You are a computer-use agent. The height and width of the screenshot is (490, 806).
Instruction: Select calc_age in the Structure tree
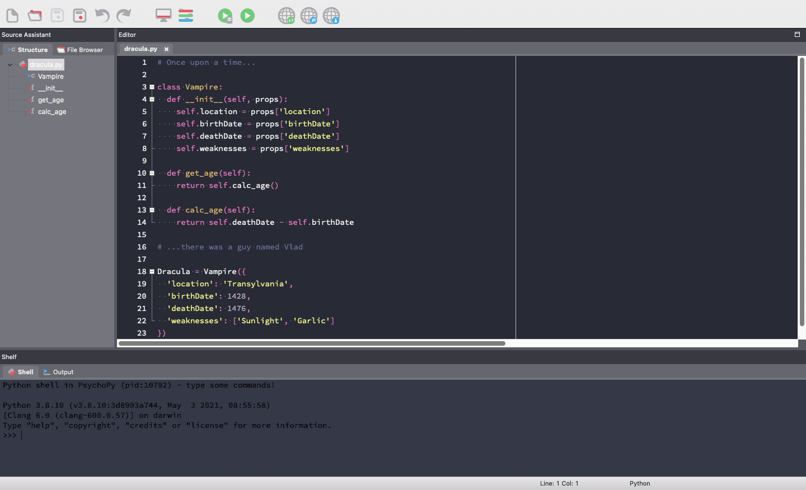[x=52, y=112]
